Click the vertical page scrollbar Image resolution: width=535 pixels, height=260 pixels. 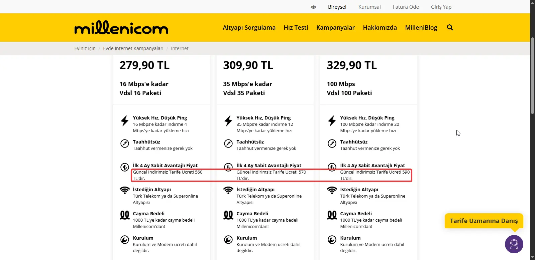click(x=532, y=76)
